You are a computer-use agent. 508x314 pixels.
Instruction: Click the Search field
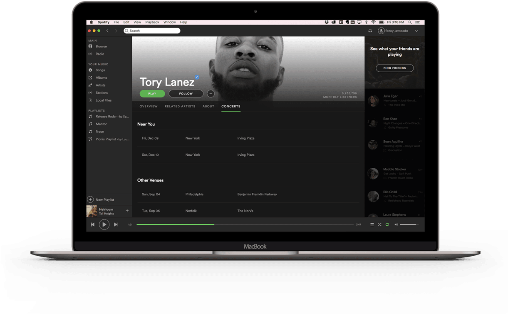[152, 31]
